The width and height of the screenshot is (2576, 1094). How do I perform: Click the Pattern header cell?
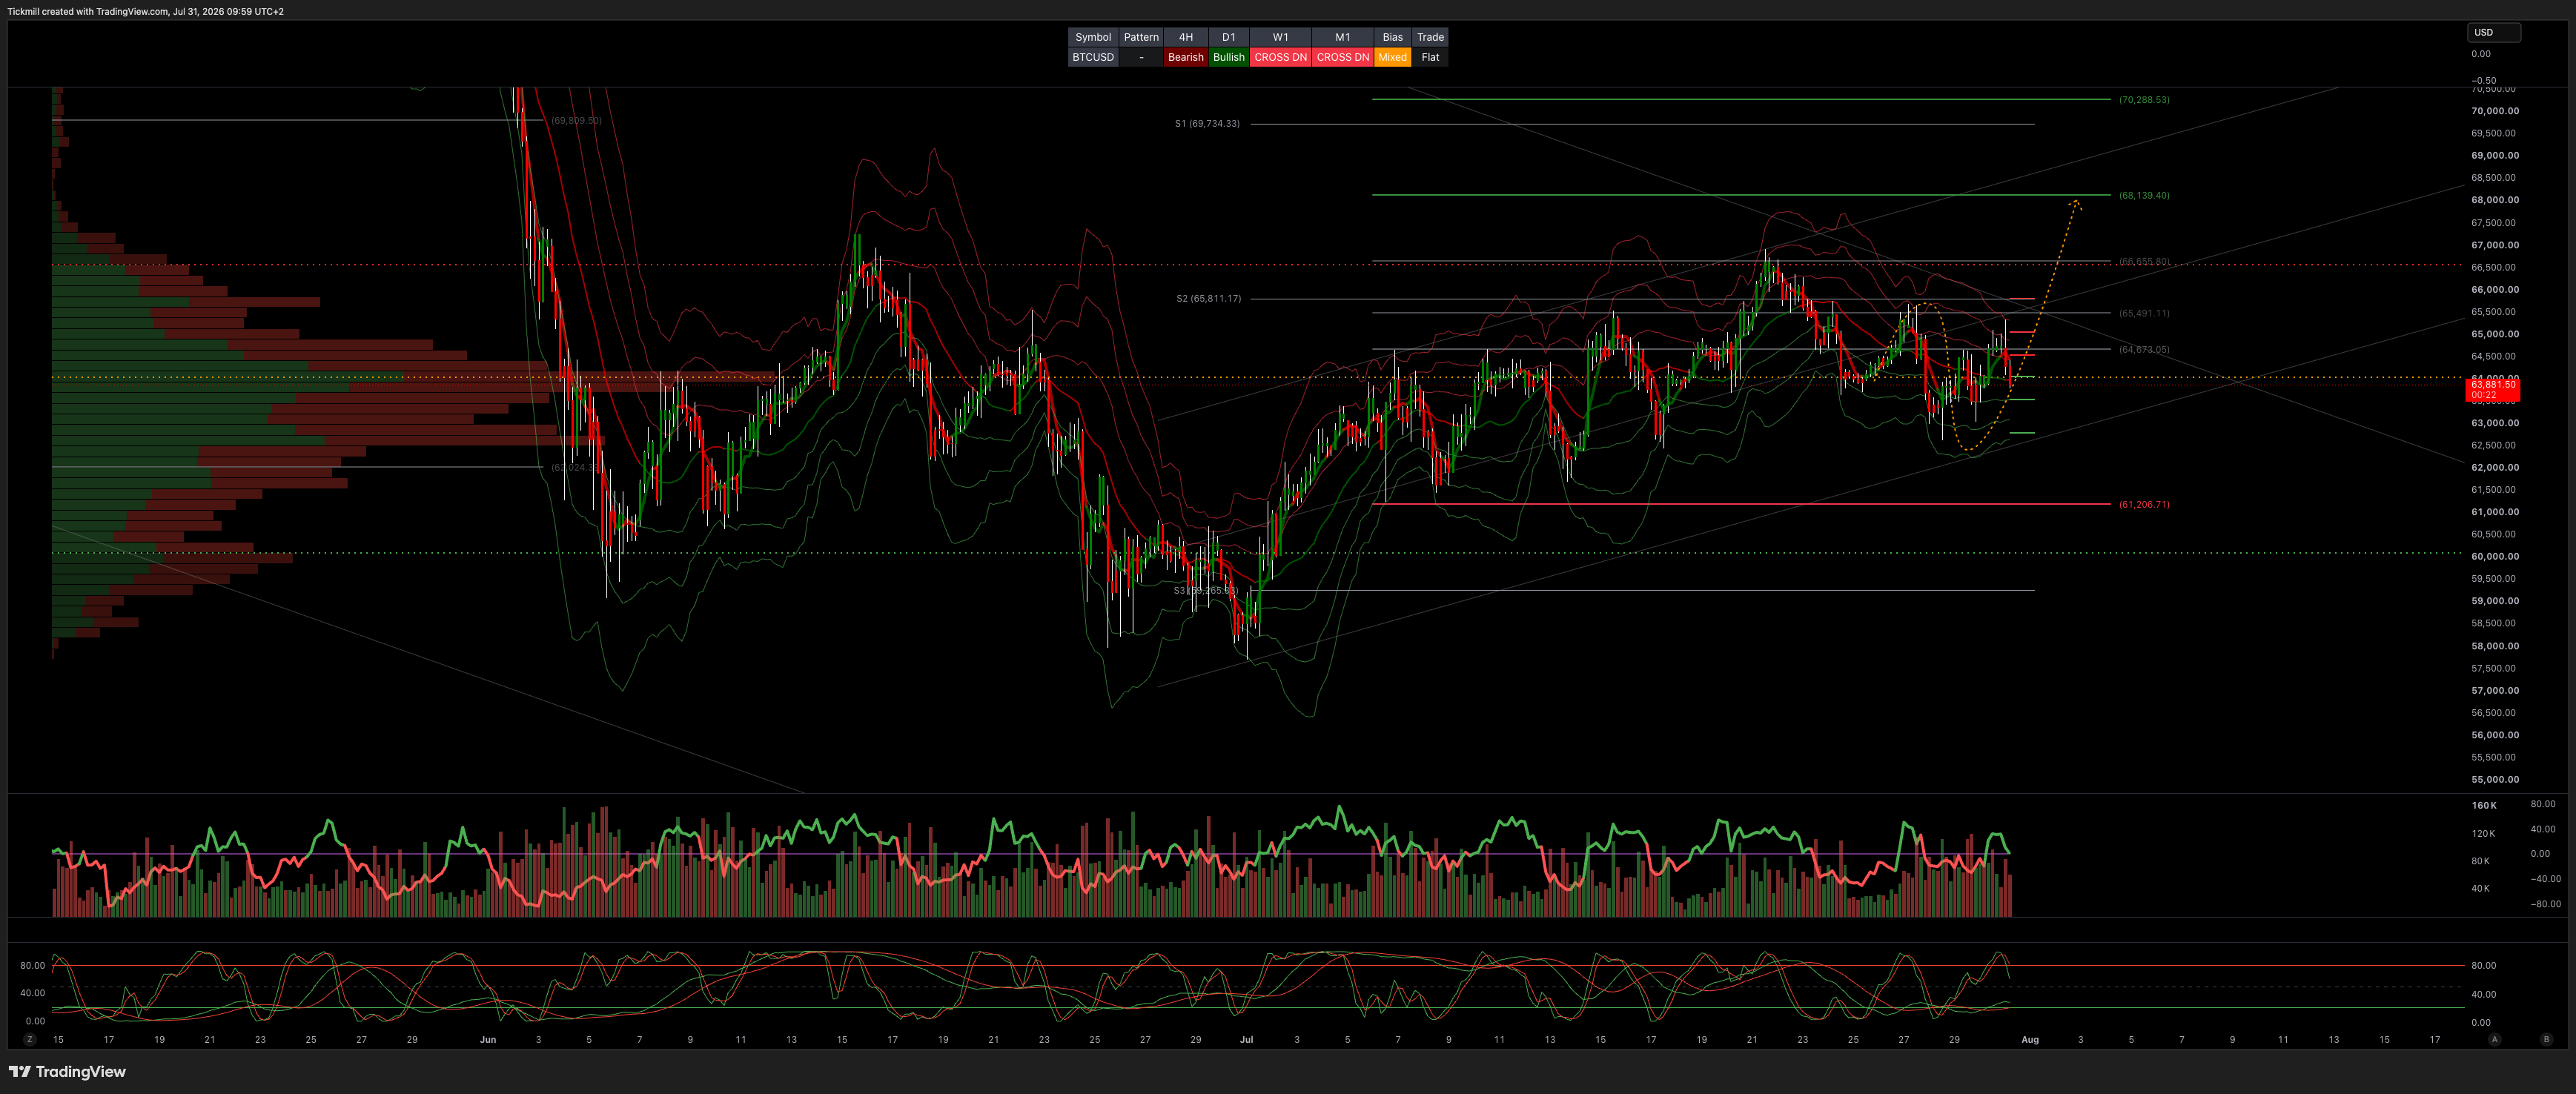(x=1141, y=37)
